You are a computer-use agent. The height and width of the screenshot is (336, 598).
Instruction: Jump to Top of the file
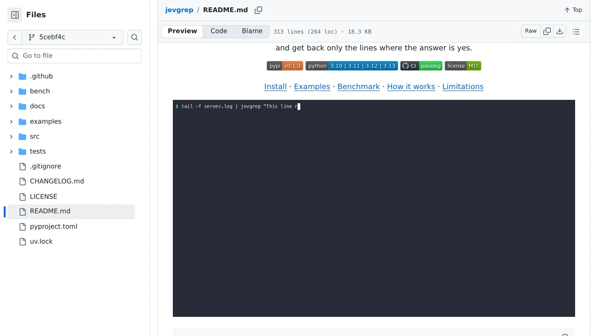[x=573, y=10]
